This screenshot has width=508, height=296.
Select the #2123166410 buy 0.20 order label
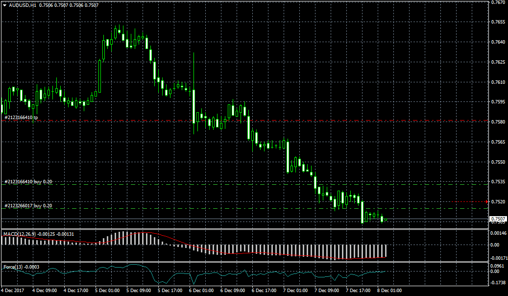coord(28,182)
